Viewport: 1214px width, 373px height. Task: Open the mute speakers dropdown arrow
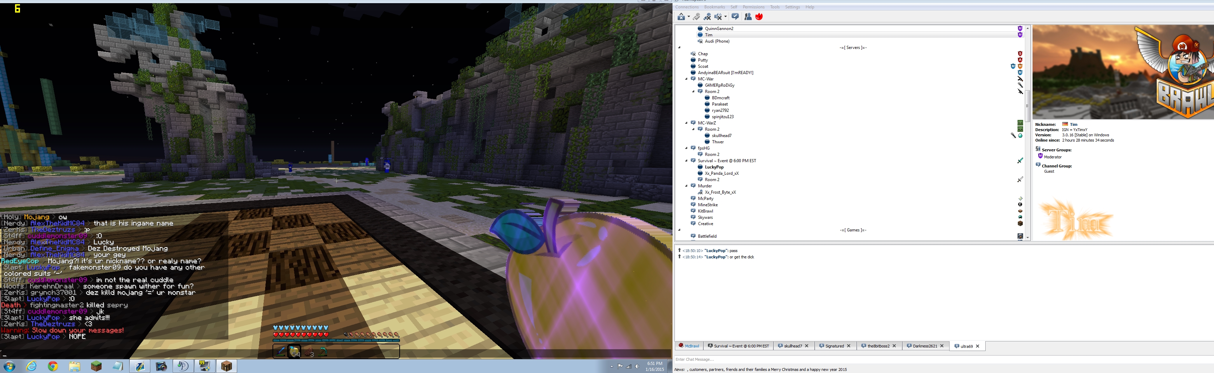[x=725, y=17]
